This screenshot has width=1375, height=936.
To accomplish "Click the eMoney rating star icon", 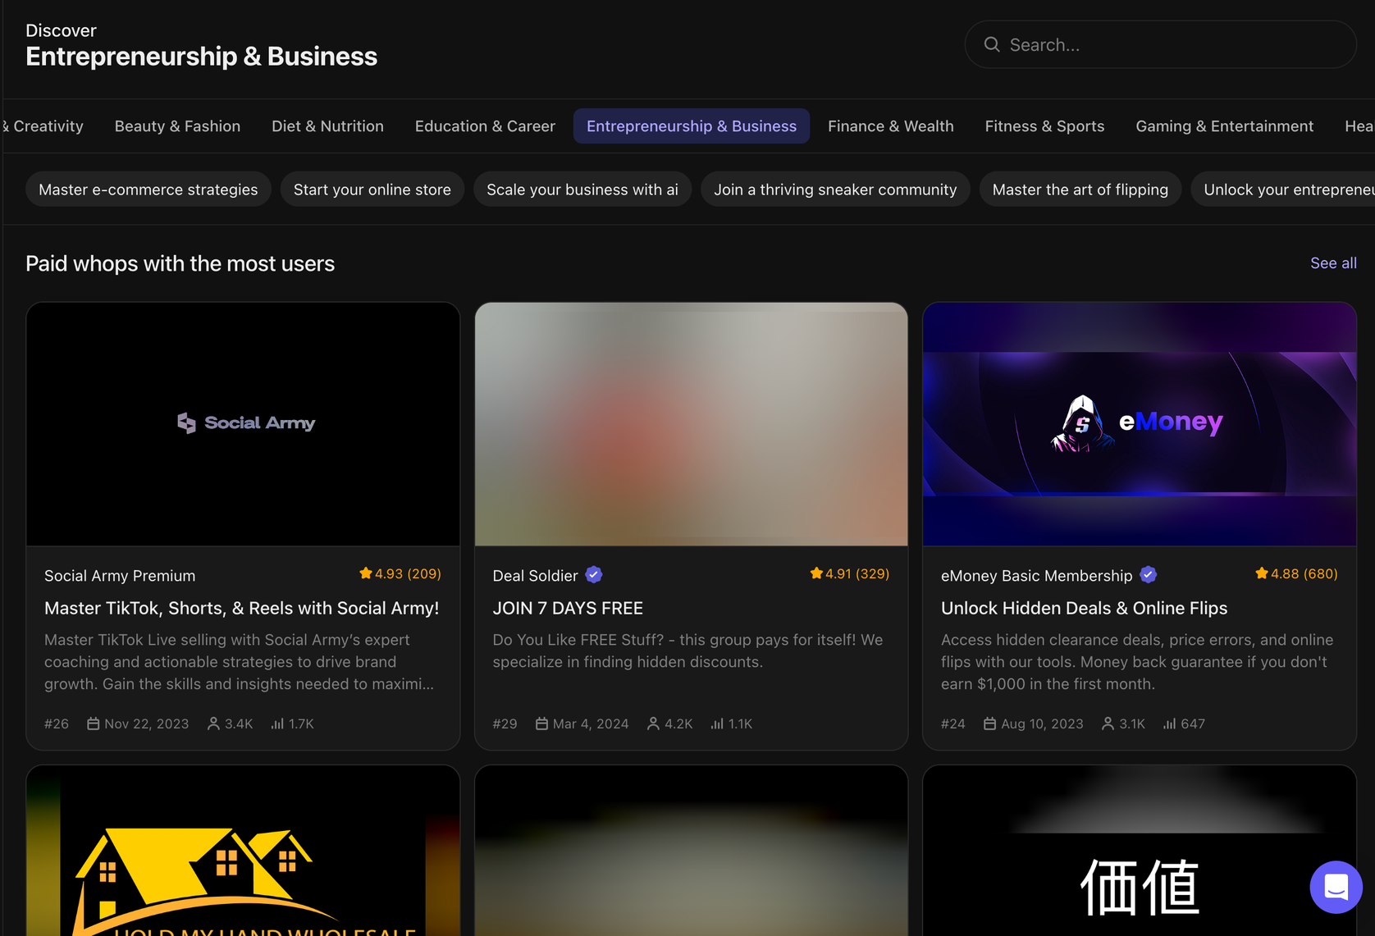I will (x=1262, y=573).
